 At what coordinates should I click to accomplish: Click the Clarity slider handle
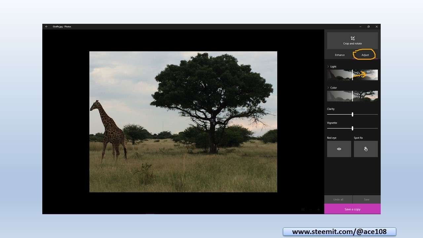[352, 114]
